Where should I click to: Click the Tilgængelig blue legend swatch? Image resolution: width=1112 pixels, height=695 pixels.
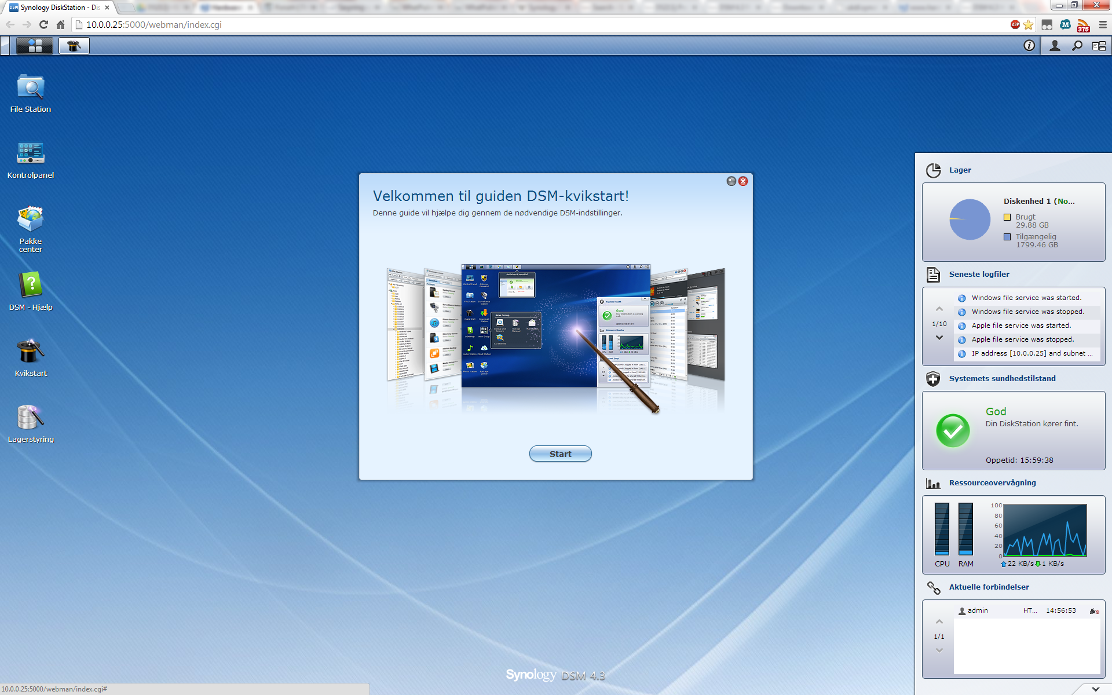click(x=1007, y=237)
